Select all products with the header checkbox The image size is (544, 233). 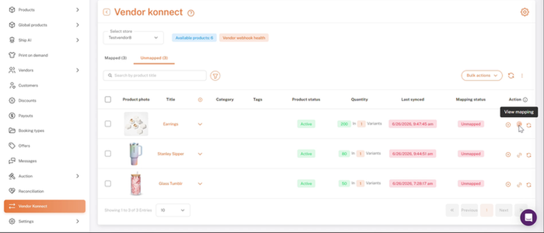108,99
